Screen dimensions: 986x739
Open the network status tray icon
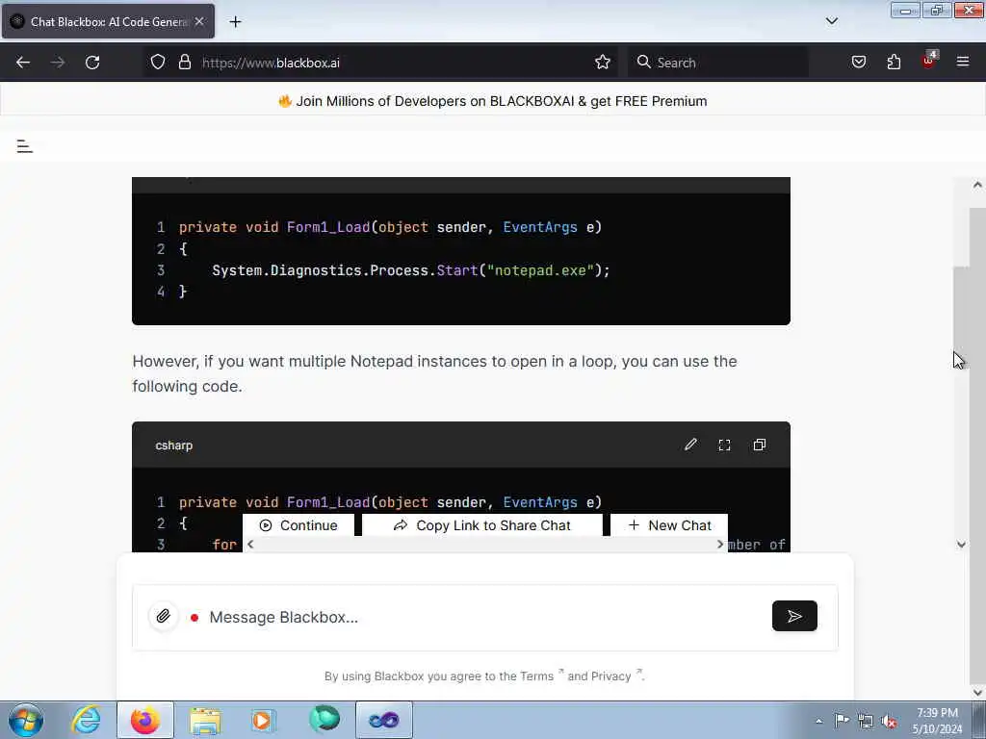(x=866, y=721)
